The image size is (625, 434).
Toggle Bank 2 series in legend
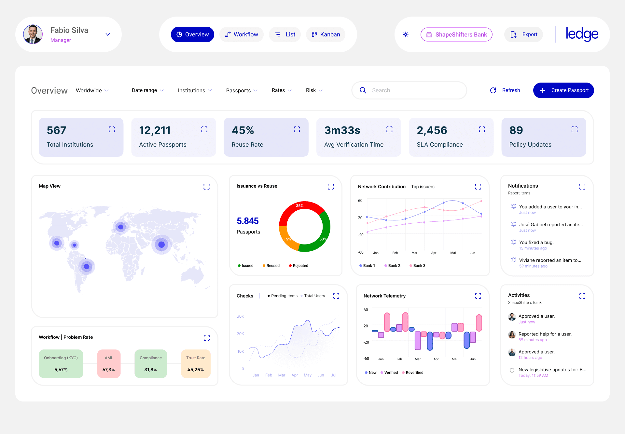click(392, 266)
